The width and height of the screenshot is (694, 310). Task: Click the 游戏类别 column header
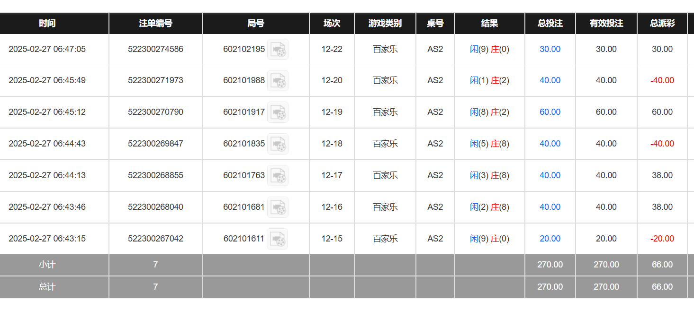click(x=385, y=23)
